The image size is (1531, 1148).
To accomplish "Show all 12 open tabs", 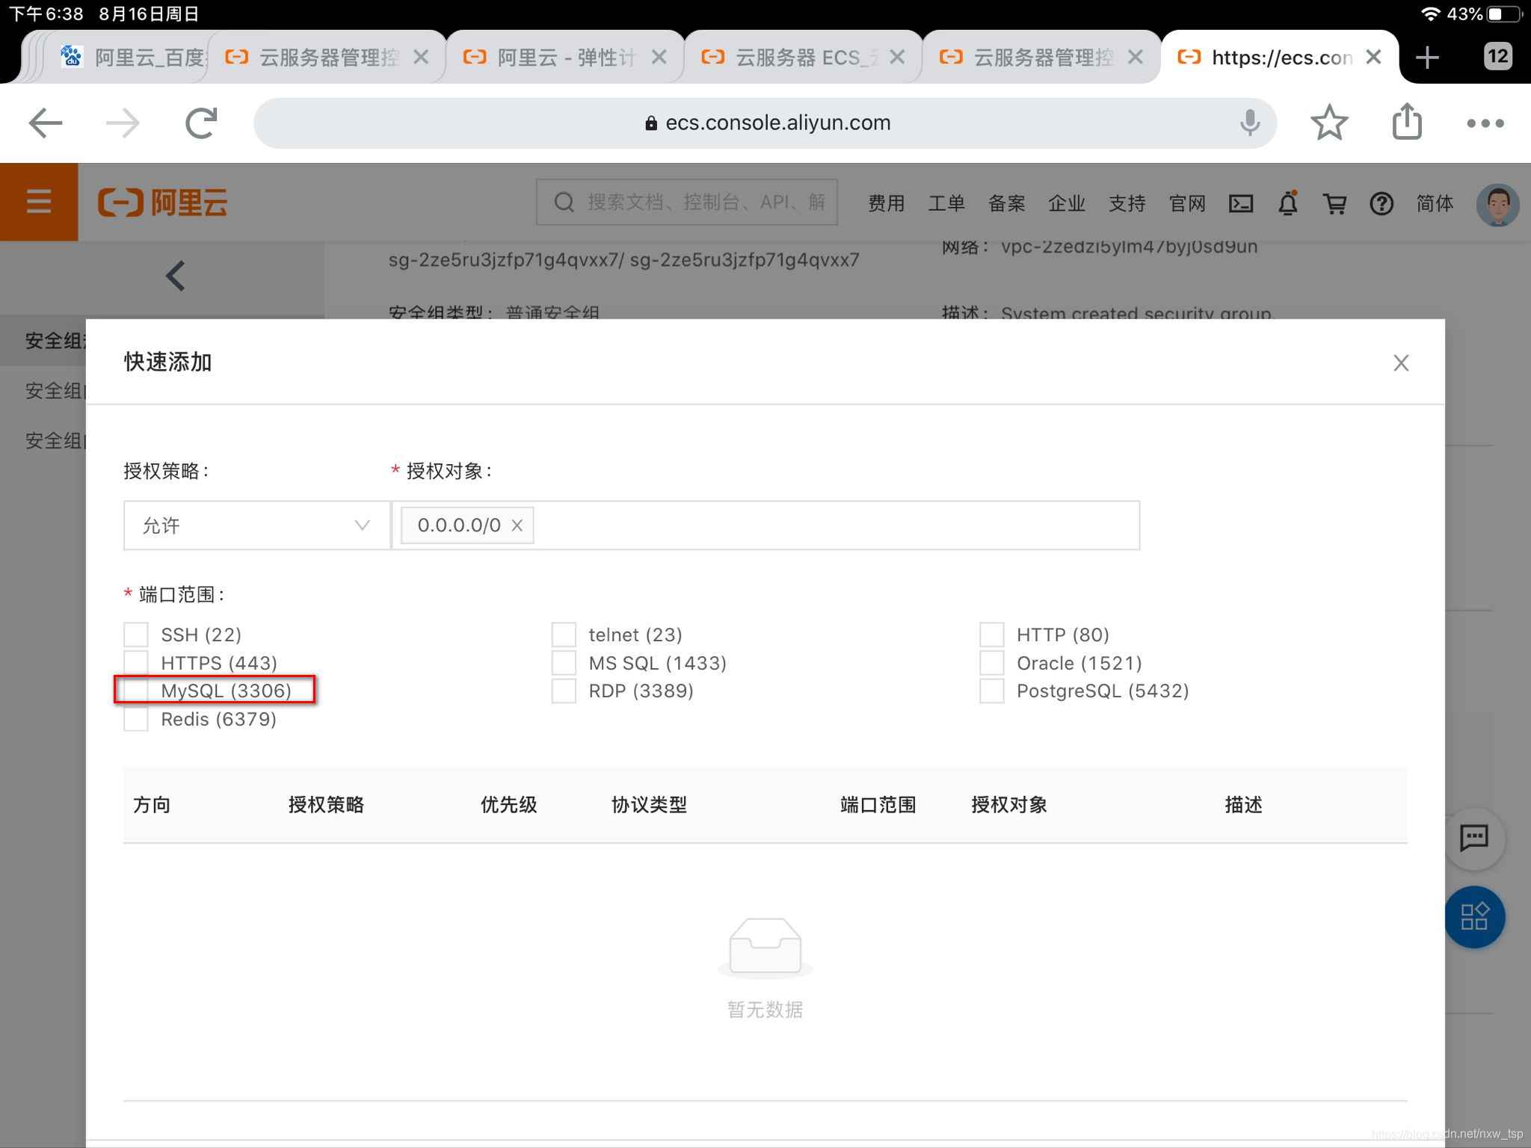I will click(1497, 57).
